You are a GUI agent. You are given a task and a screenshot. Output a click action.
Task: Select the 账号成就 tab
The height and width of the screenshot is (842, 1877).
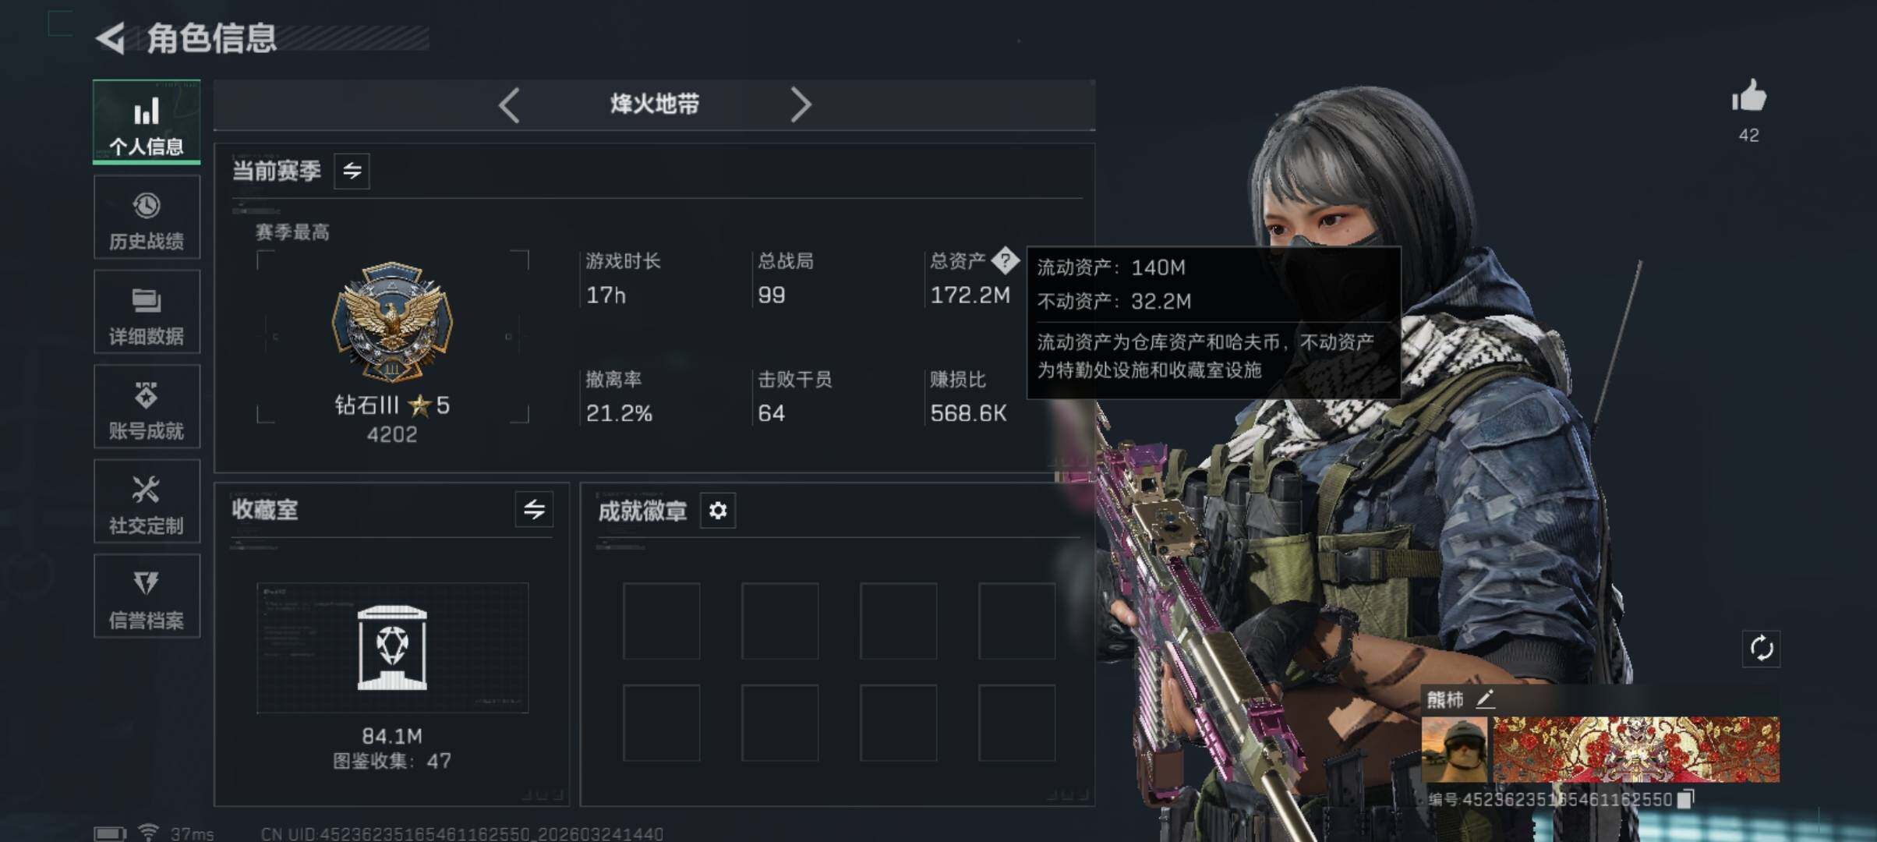point(147,406)
